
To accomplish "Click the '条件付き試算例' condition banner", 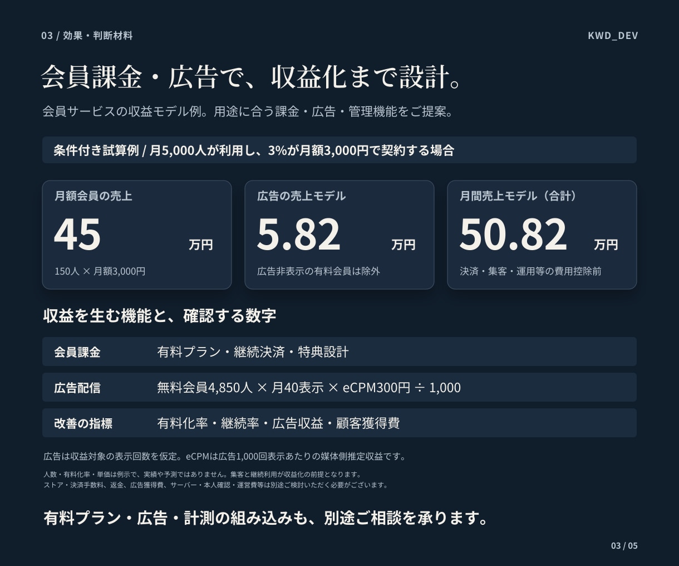I will click(x=339, y=150).
